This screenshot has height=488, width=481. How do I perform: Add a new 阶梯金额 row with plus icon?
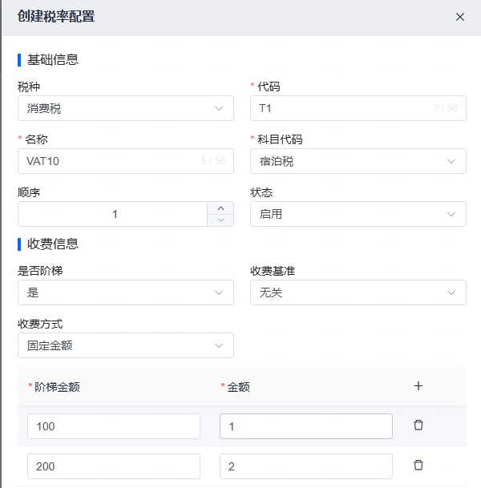[x=418, y=386]
